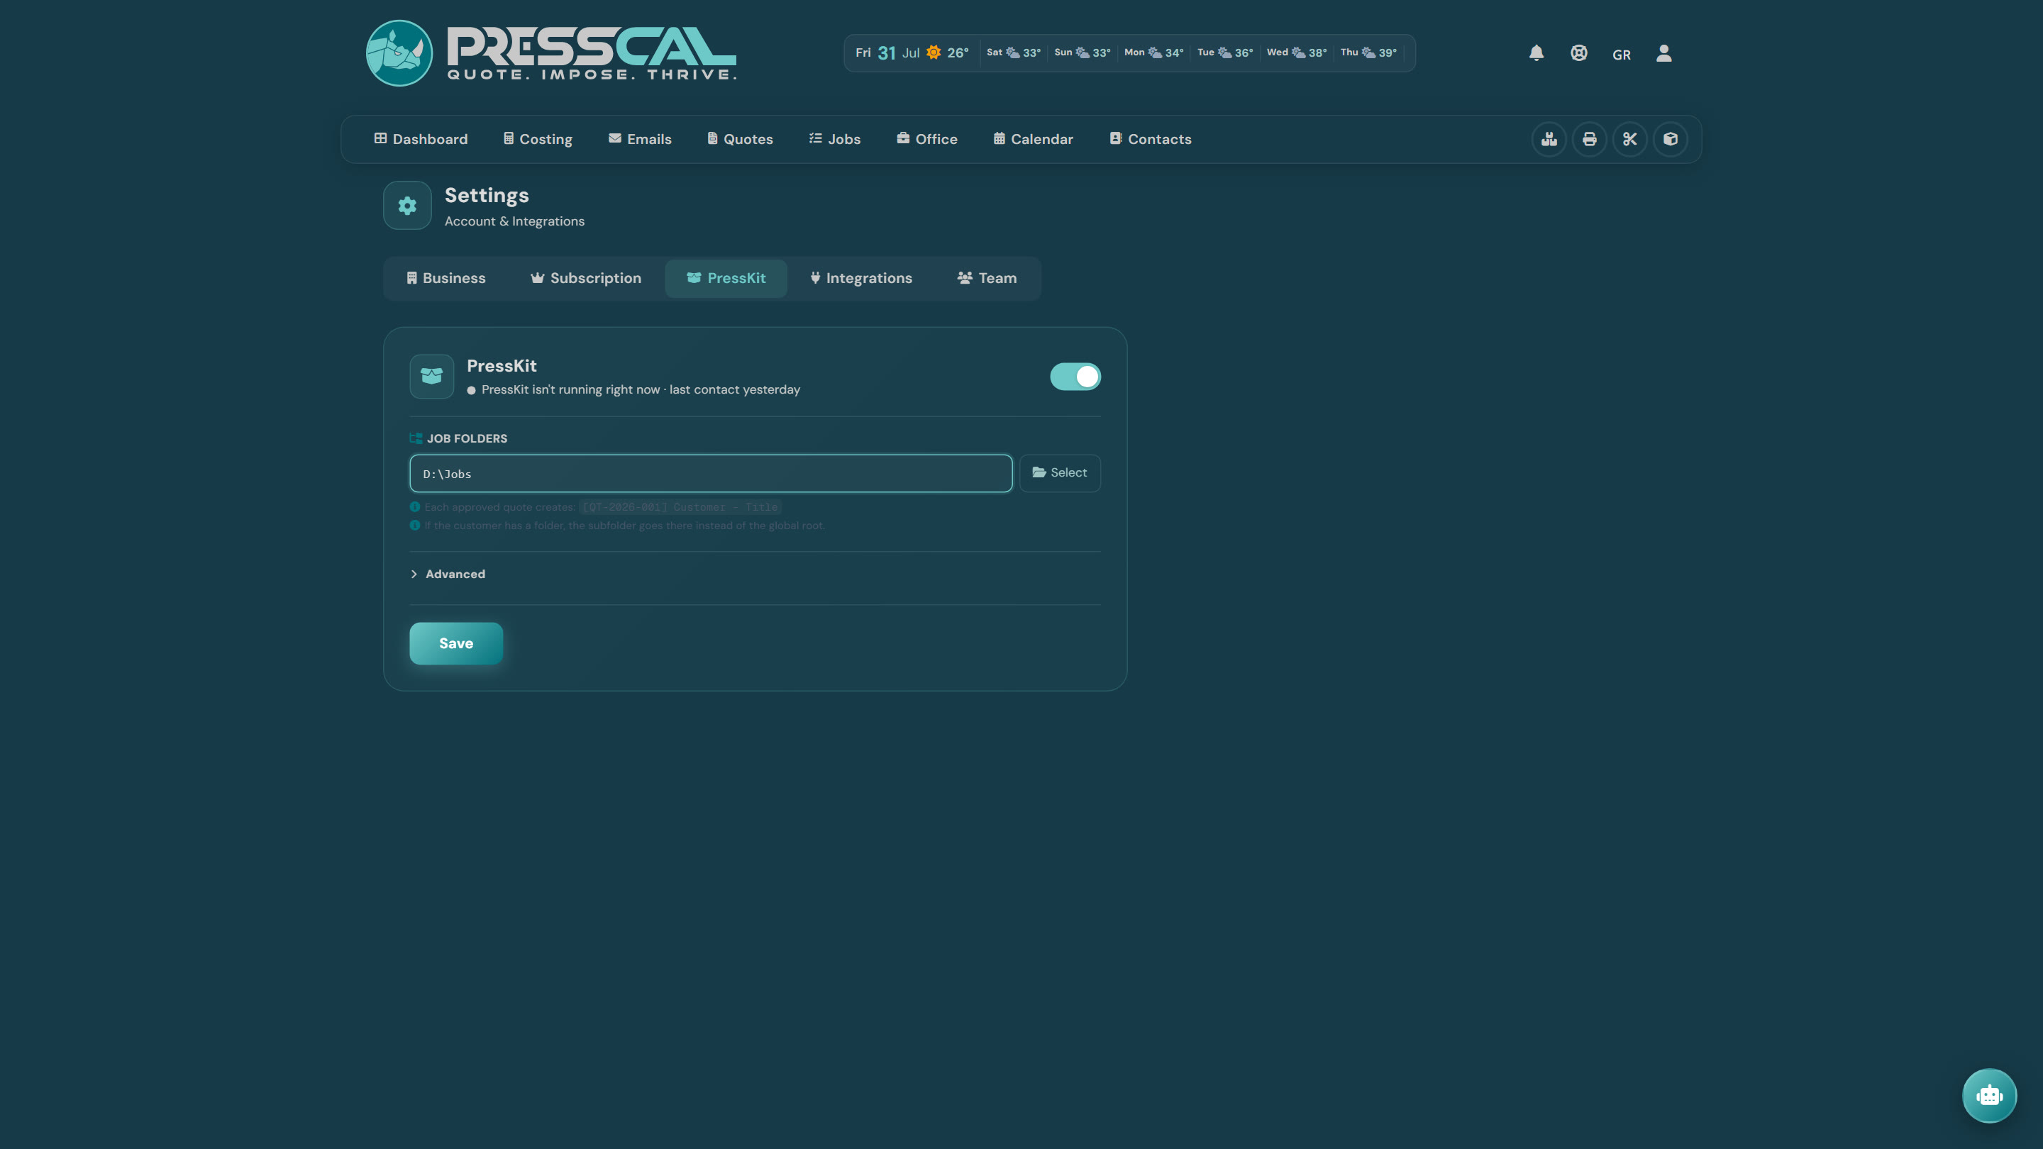The width and height of the screenshot is (2043, 1149).
Task: Click Thursday 39° forecast
Action: [x=1369, y=53]
